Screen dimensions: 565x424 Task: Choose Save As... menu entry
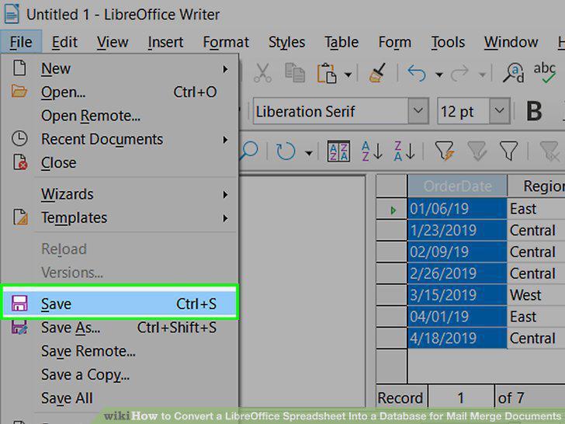pos(120,328)
